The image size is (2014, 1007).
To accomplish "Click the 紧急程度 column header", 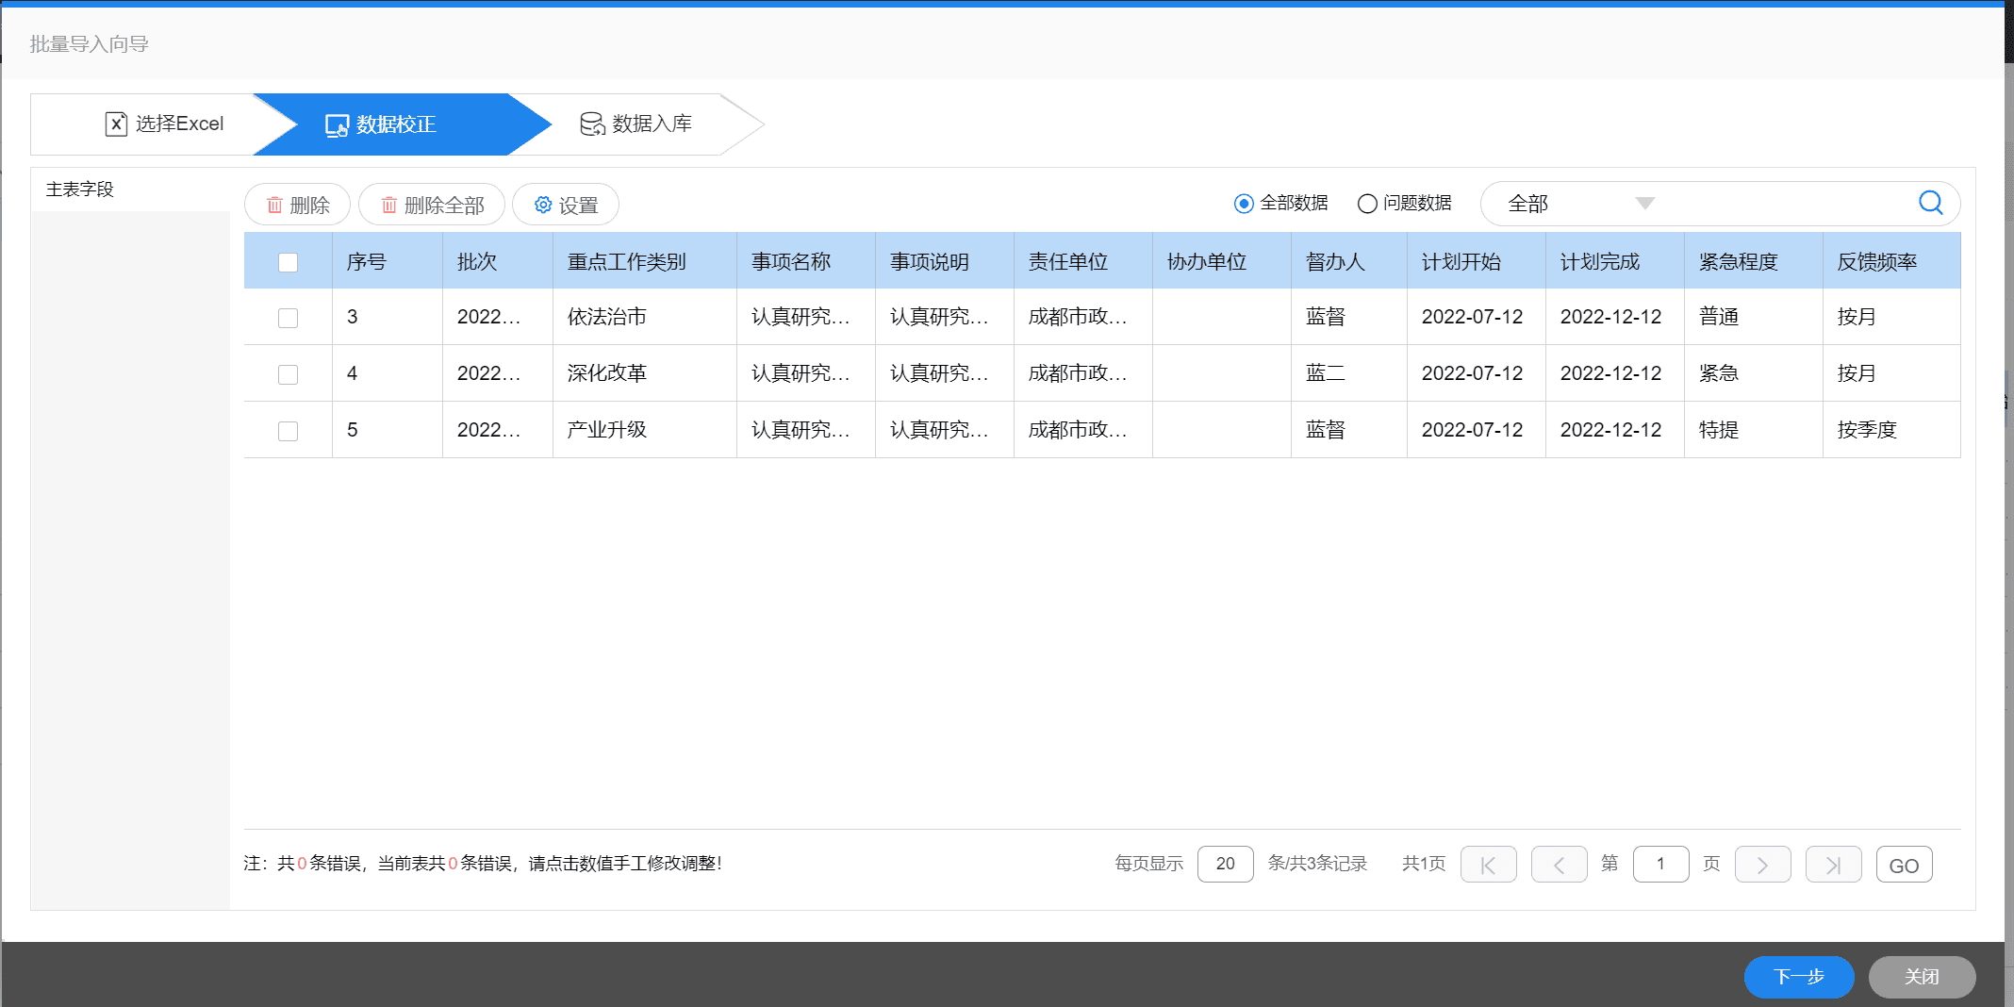I will tap(1754, 261).
